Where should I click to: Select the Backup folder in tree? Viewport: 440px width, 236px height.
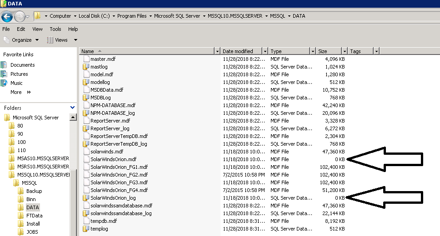coord(34,191)
